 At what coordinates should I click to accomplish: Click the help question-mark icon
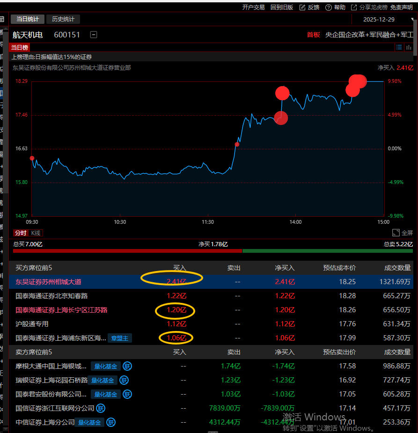(x=328, y=7)
